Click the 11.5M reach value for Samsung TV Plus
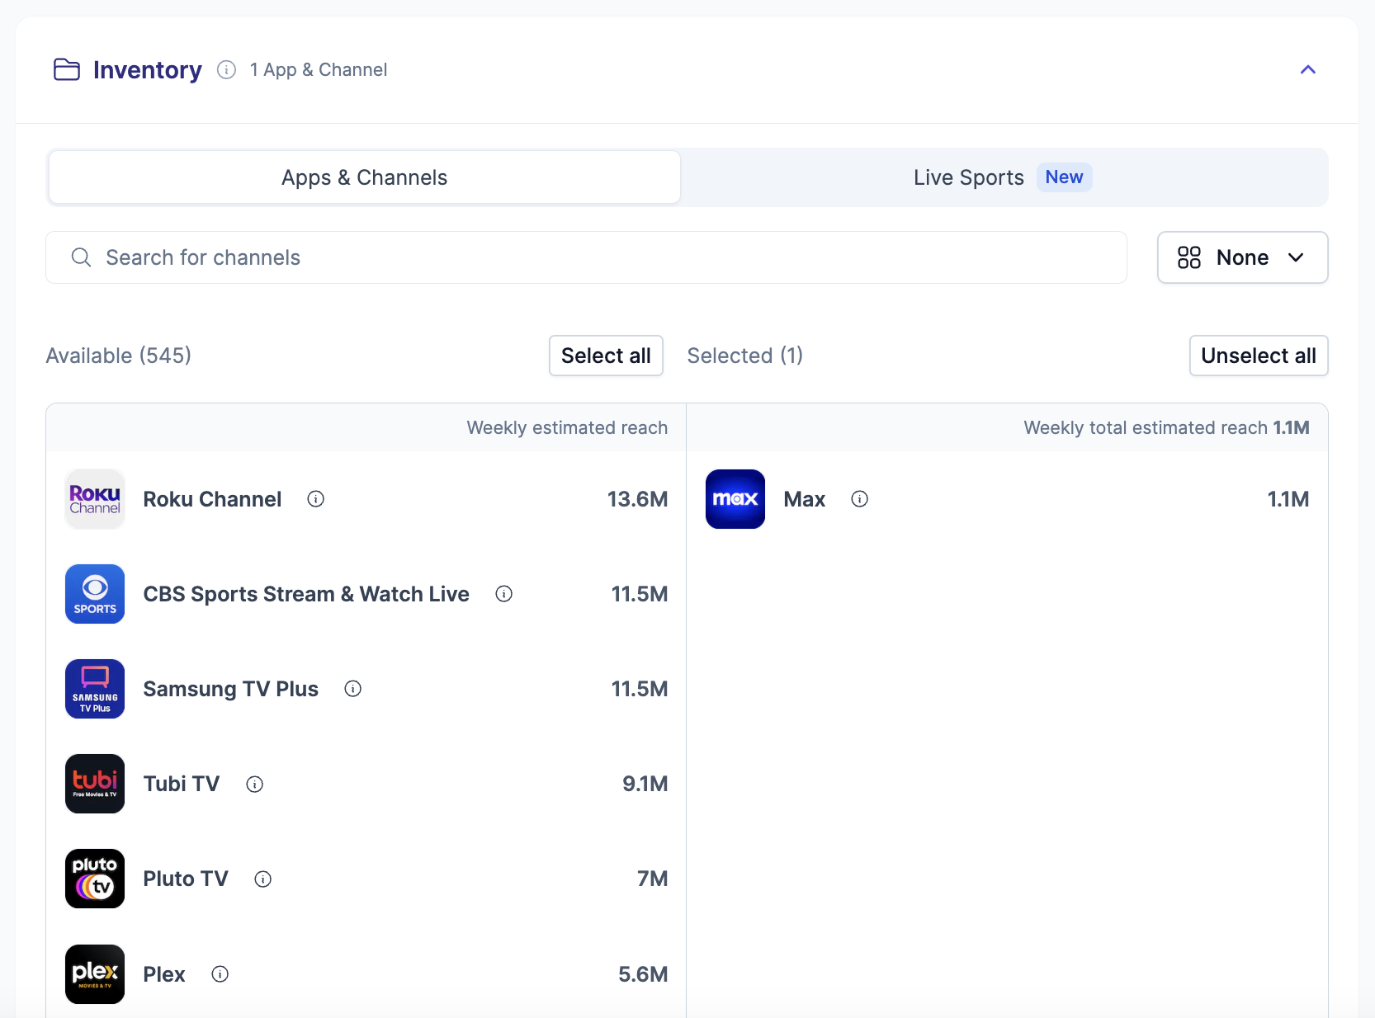Image resolution: width=1375 pixels, height=1018 pixels. (x=640, y=689)
